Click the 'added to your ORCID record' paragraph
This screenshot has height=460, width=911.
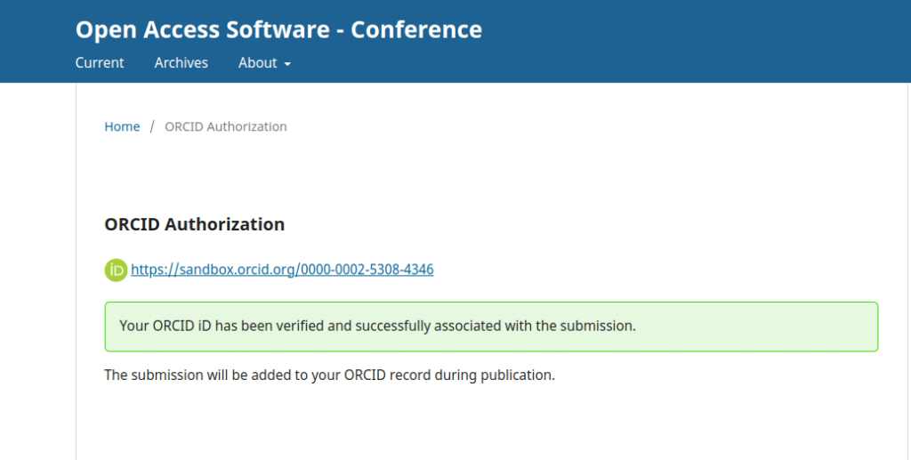[329, 375]
